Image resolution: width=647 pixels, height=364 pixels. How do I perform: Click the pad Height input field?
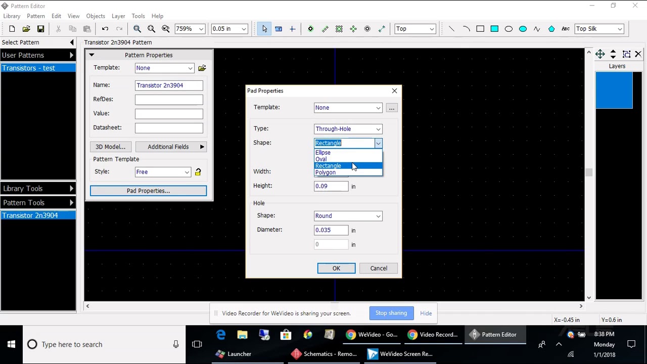(331, 186)
